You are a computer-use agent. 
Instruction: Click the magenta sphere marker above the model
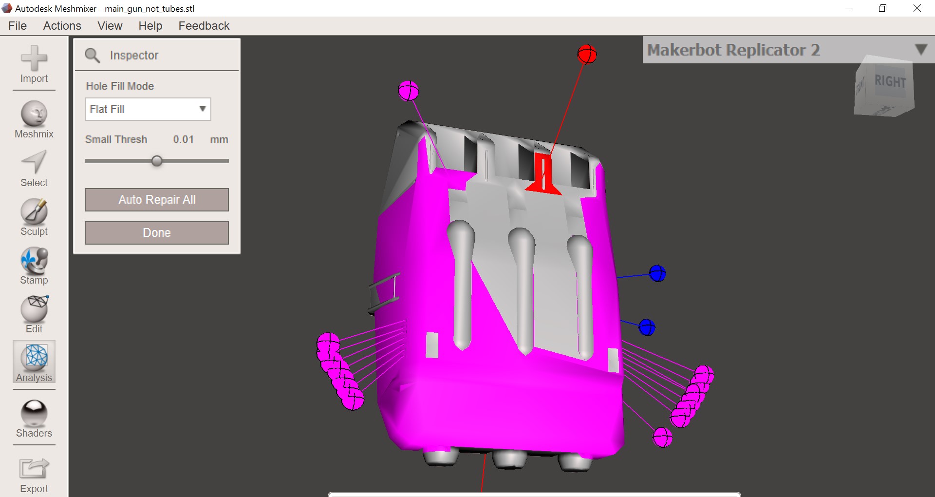tap(408, 91)
